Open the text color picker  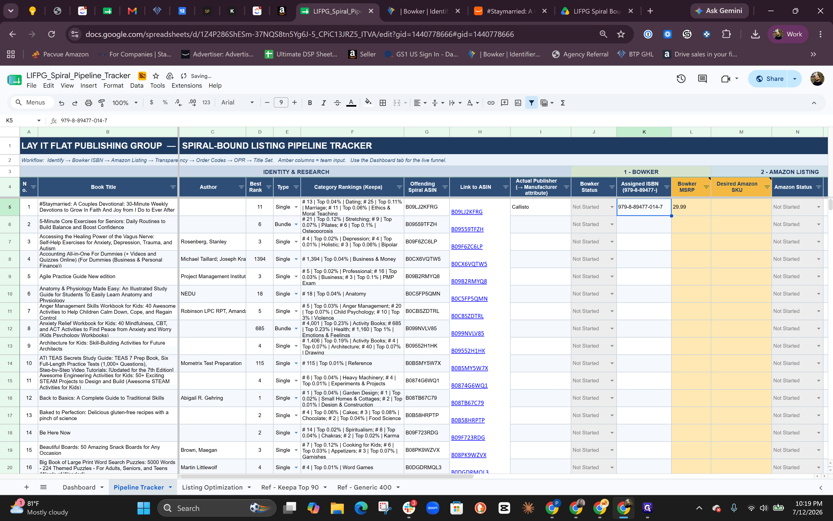[351, 103]
